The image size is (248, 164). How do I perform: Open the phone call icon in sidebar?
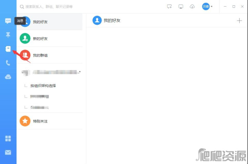[x=8, y=63]
